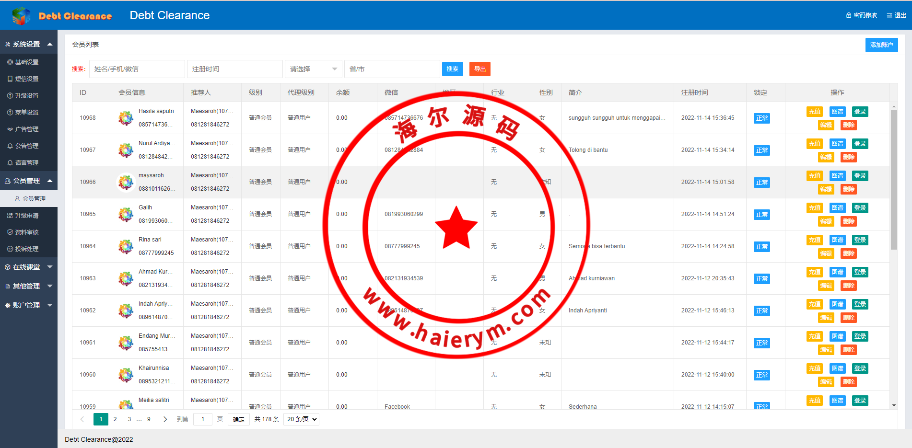Click the 退出 logout icon

889,15
